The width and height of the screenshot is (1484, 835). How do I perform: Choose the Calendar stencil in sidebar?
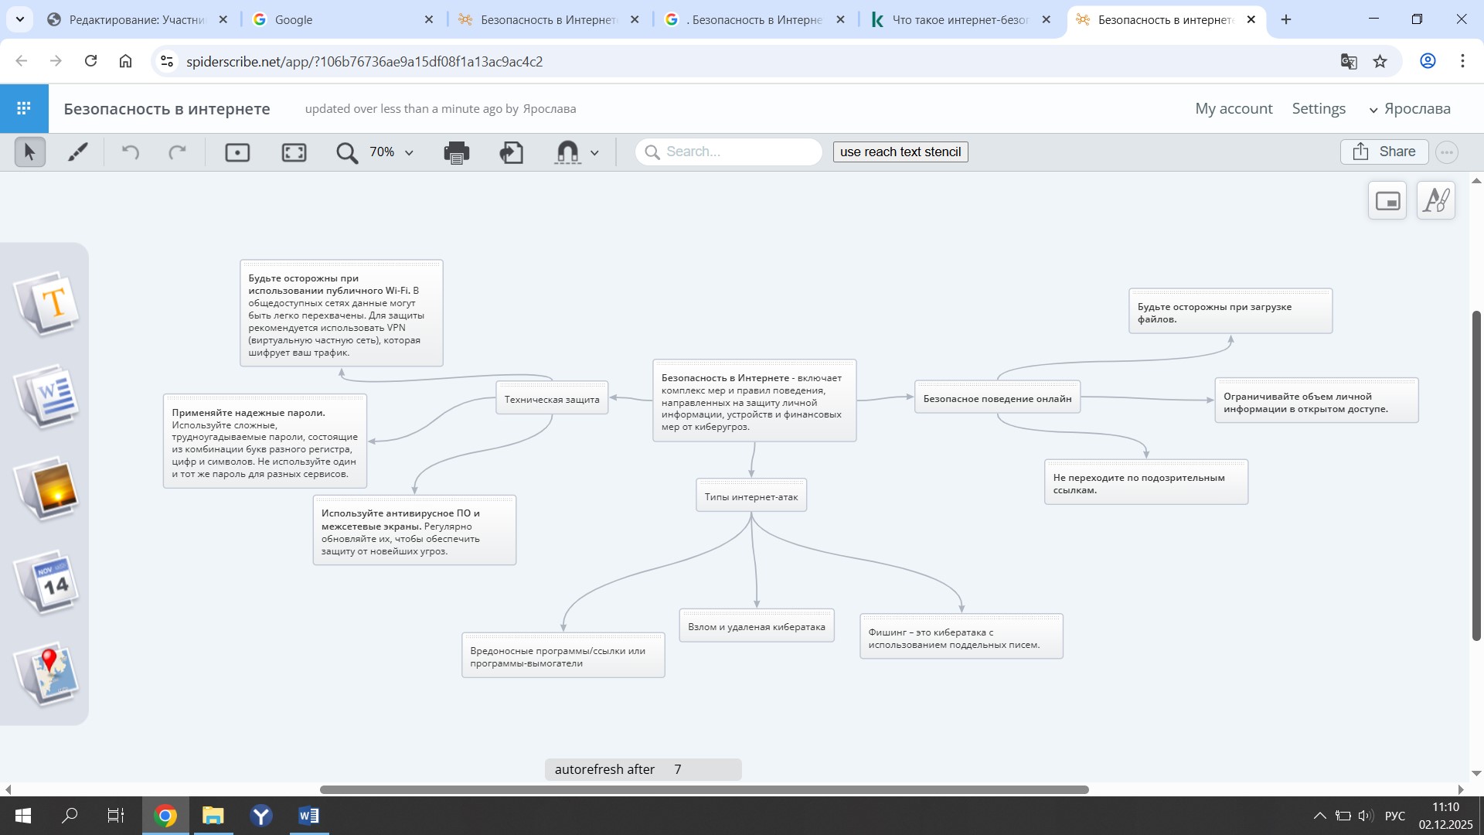click(48, 582)
